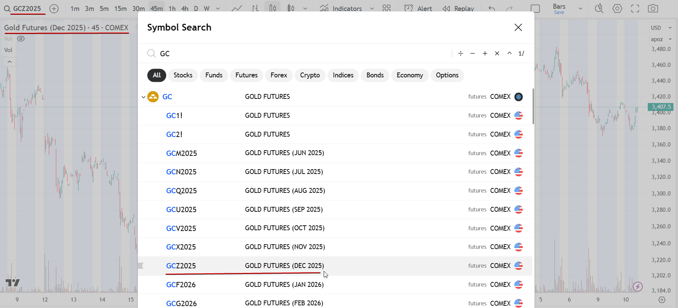Click the caret power operator in search bar
Image resolution: width=678 pixels, height=308 pixels.
(510, 53)
